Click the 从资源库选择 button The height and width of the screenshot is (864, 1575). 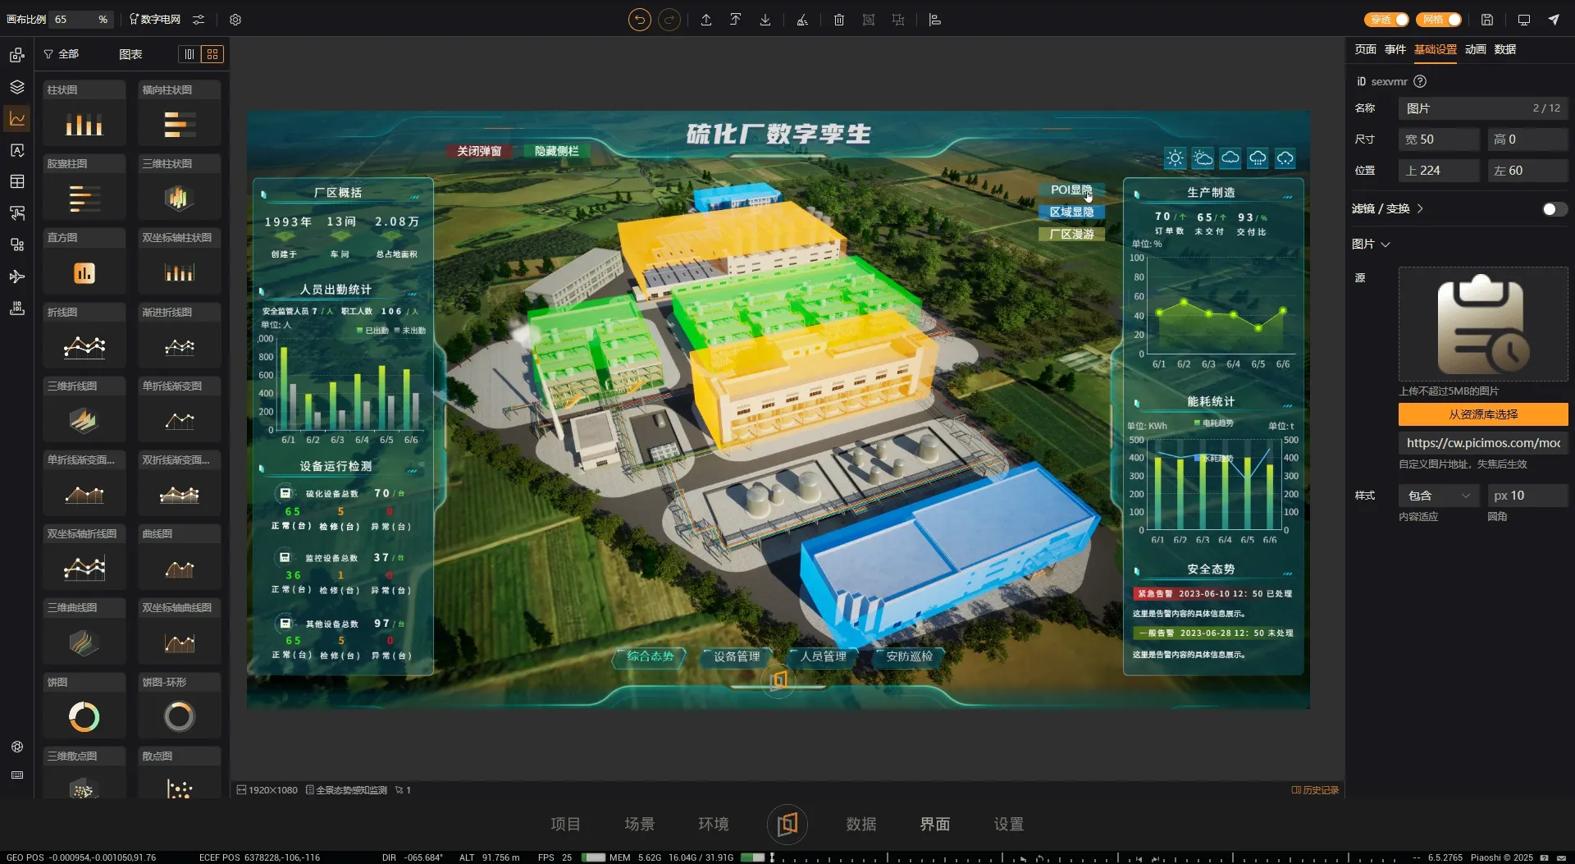[x=1482, y=414]
